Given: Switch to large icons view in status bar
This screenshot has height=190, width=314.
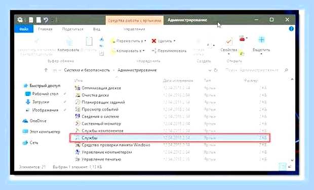Looking at the screenshot, I should (x=290, y=167).
